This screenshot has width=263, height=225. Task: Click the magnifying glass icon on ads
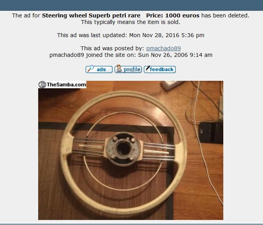pos(91,68)
